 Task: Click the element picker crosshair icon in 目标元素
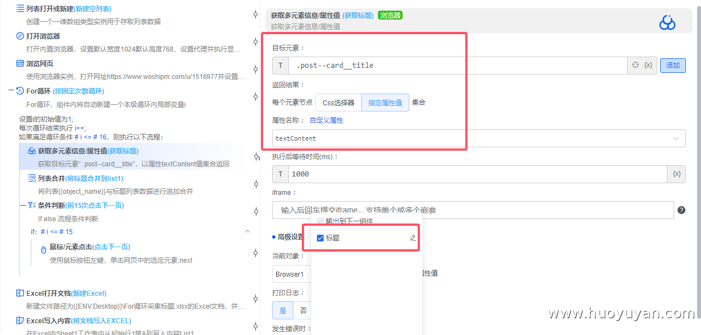point(635,65)
